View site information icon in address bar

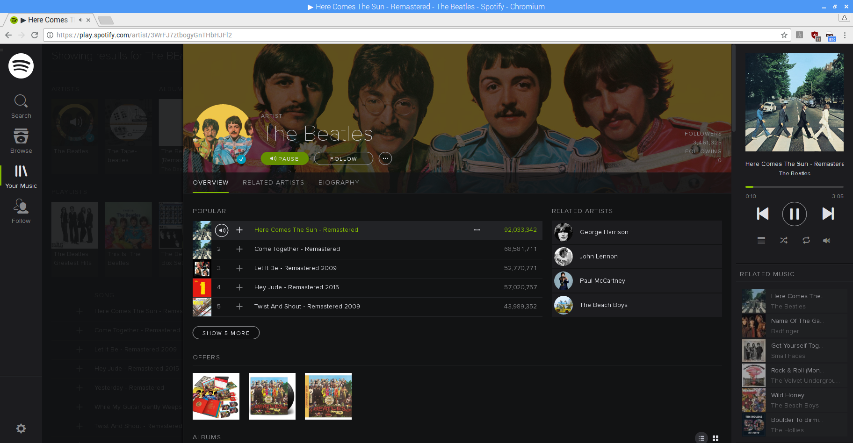click(50, 35)
